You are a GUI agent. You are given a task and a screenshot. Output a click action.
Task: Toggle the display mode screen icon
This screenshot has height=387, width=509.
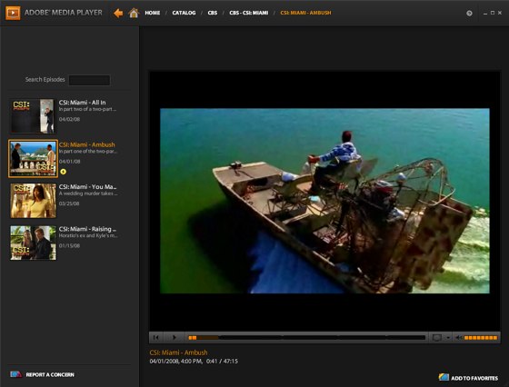coord(437,338)
